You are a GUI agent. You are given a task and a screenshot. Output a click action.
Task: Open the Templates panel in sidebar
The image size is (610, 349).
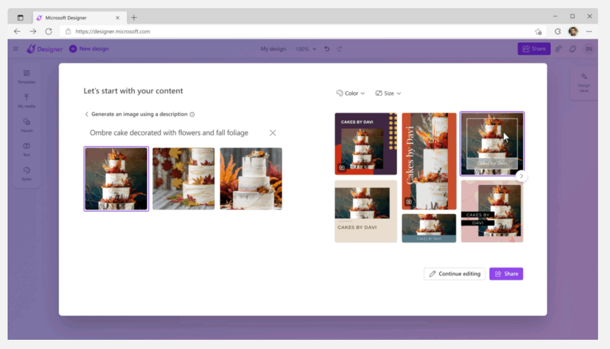26,76
